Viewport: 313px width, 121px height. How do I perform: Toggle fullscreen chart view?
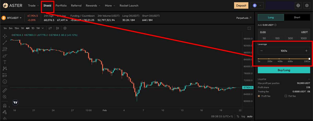pos(249,28)
